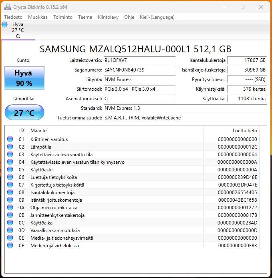Select the Kriittinen varoitus attribute text
The height and width of the screenshot is (278, 272).
click(x=49, y=139)
